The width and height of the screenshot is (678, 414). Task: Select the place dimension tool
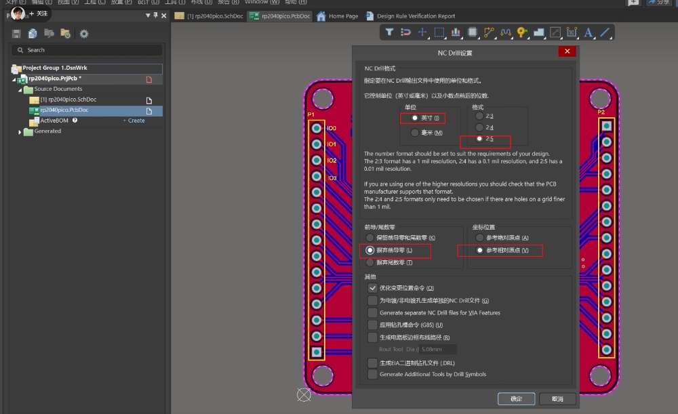coord(572,33)
